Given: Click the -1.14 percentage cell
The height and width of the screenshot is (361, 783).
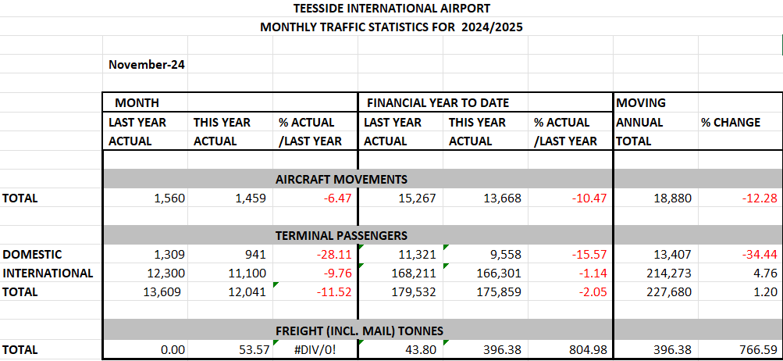Looking at the screenshot, I should point(571,273).
